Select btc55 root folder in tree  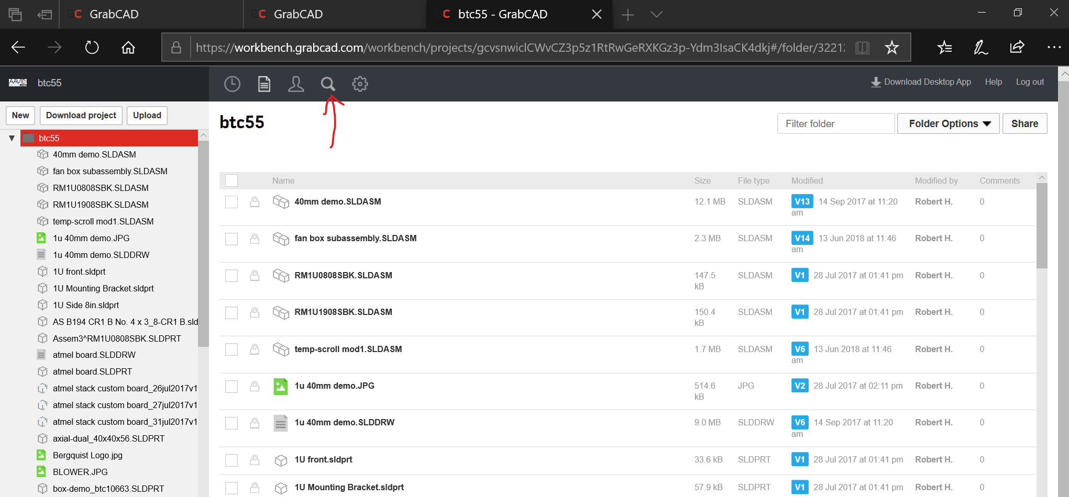click(109, 138)
